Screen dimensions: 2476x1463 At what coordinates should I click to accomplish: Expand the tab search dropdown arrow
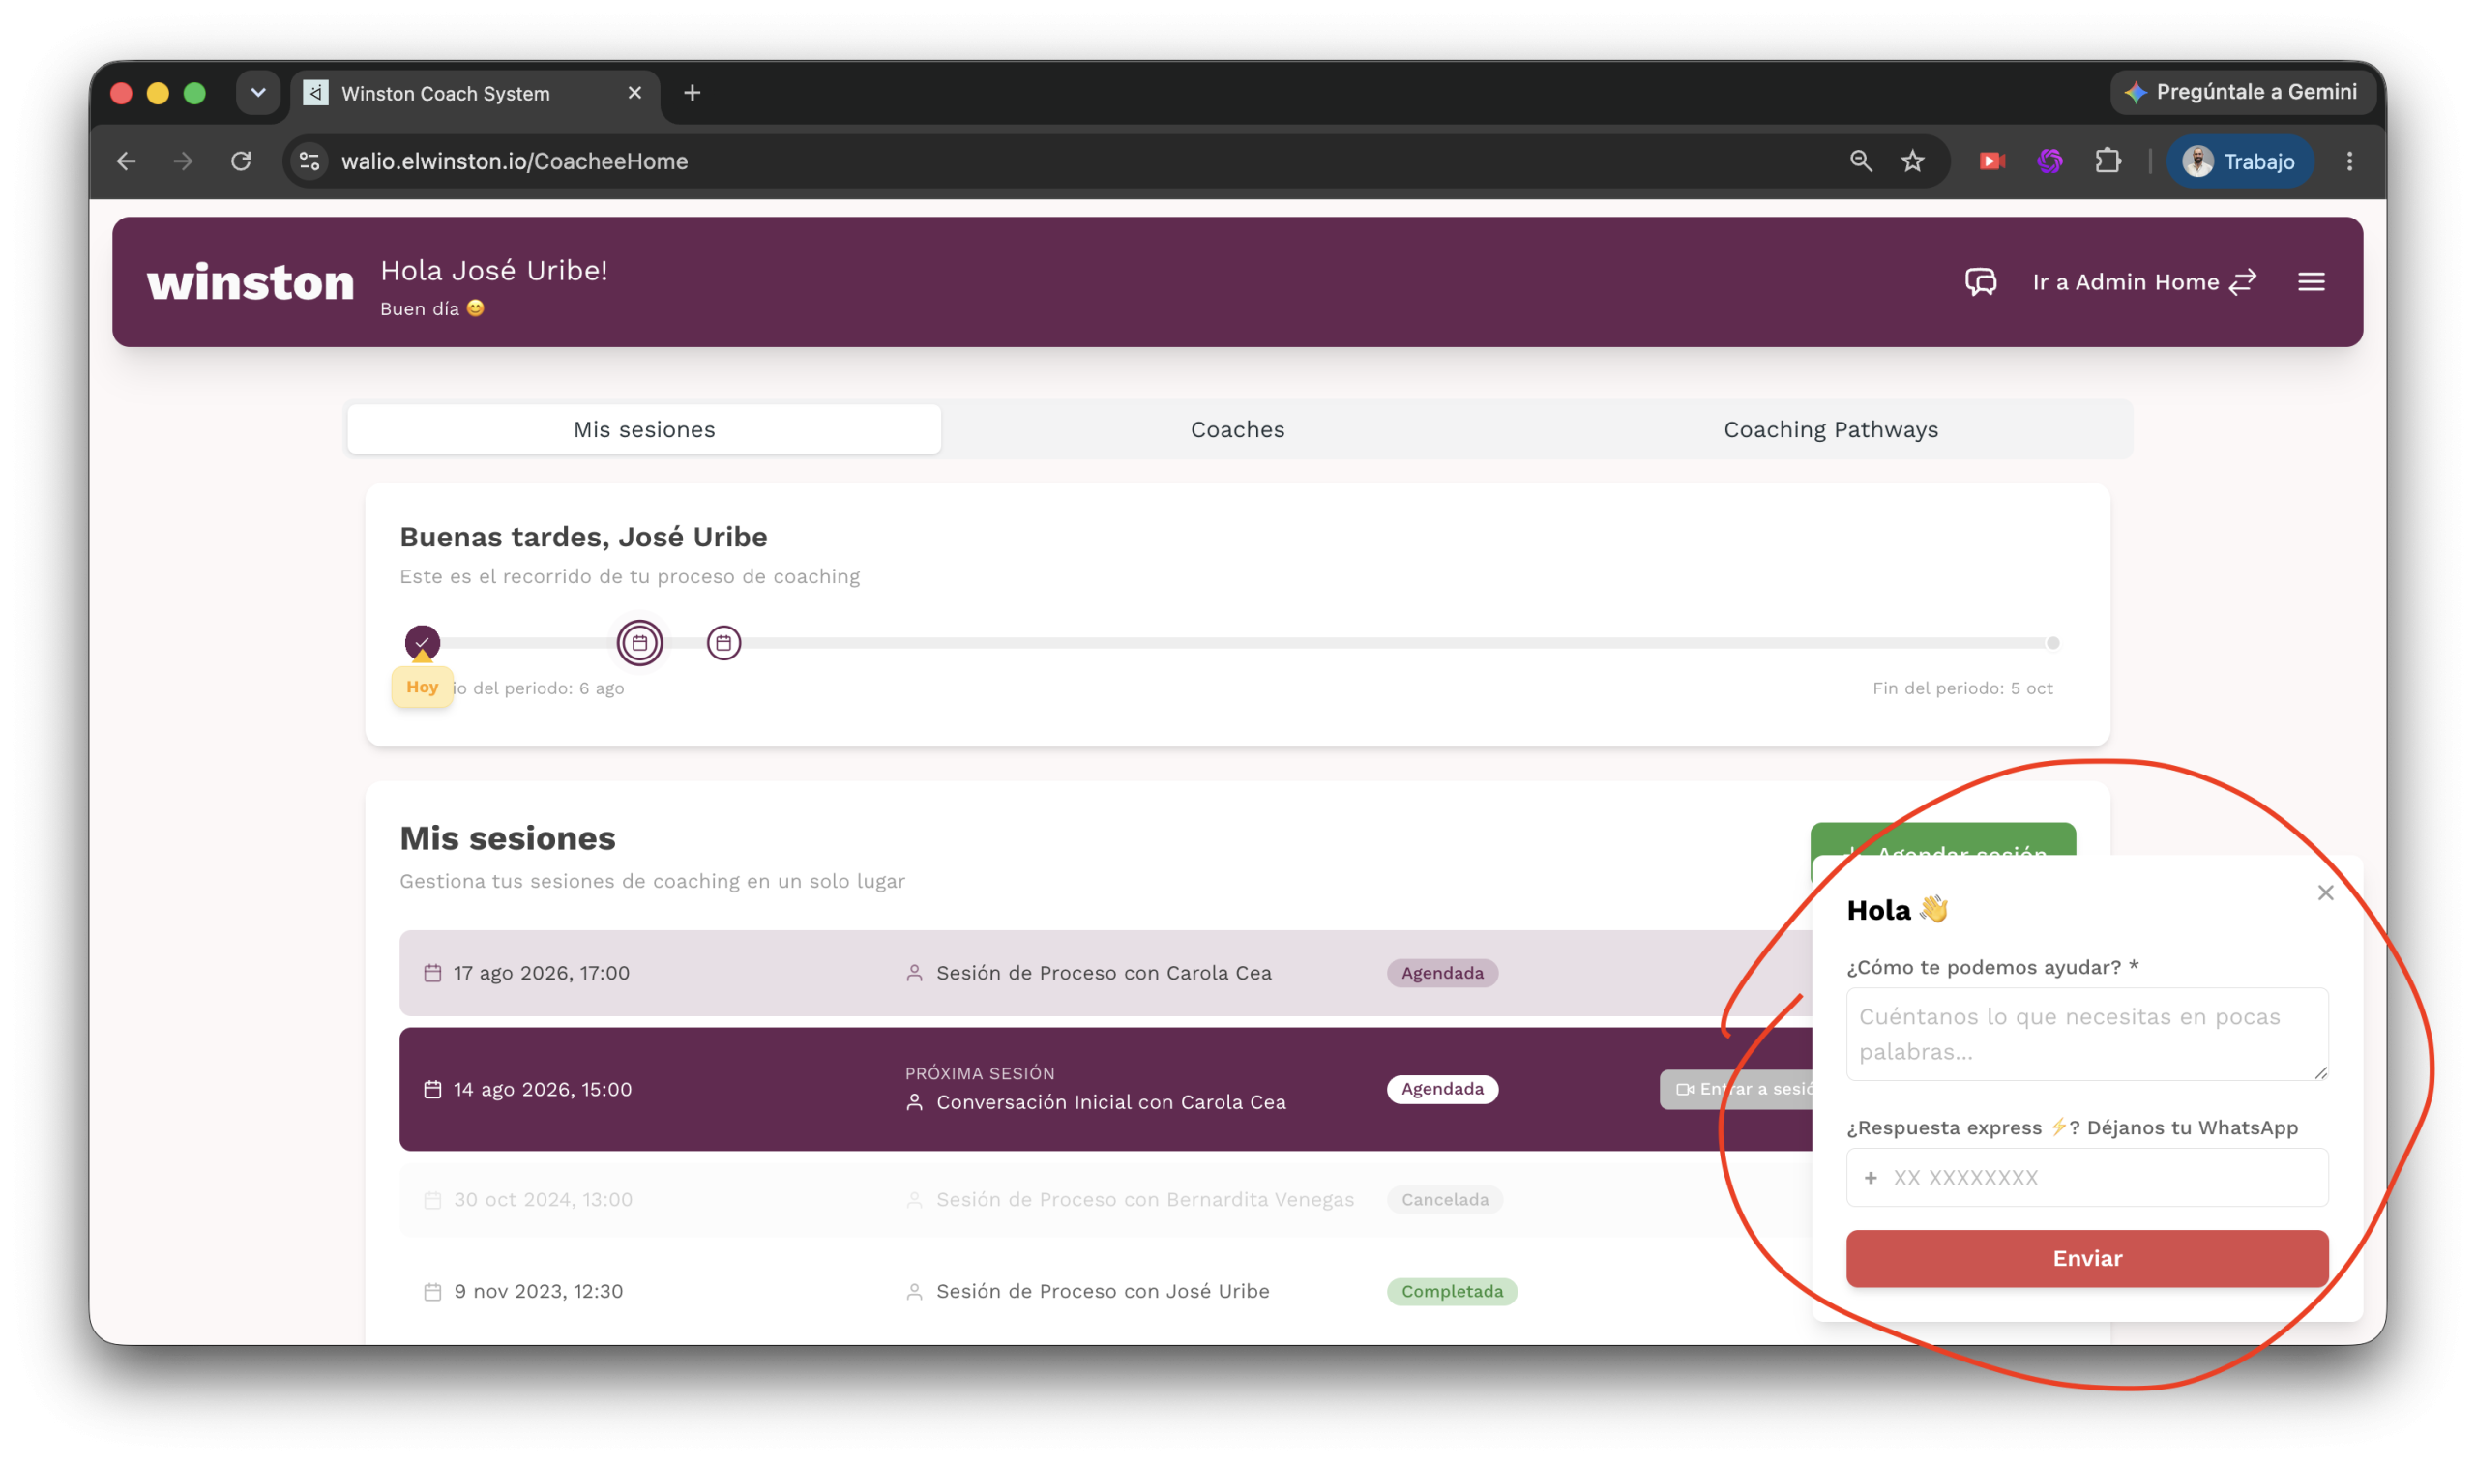(258, 93)
